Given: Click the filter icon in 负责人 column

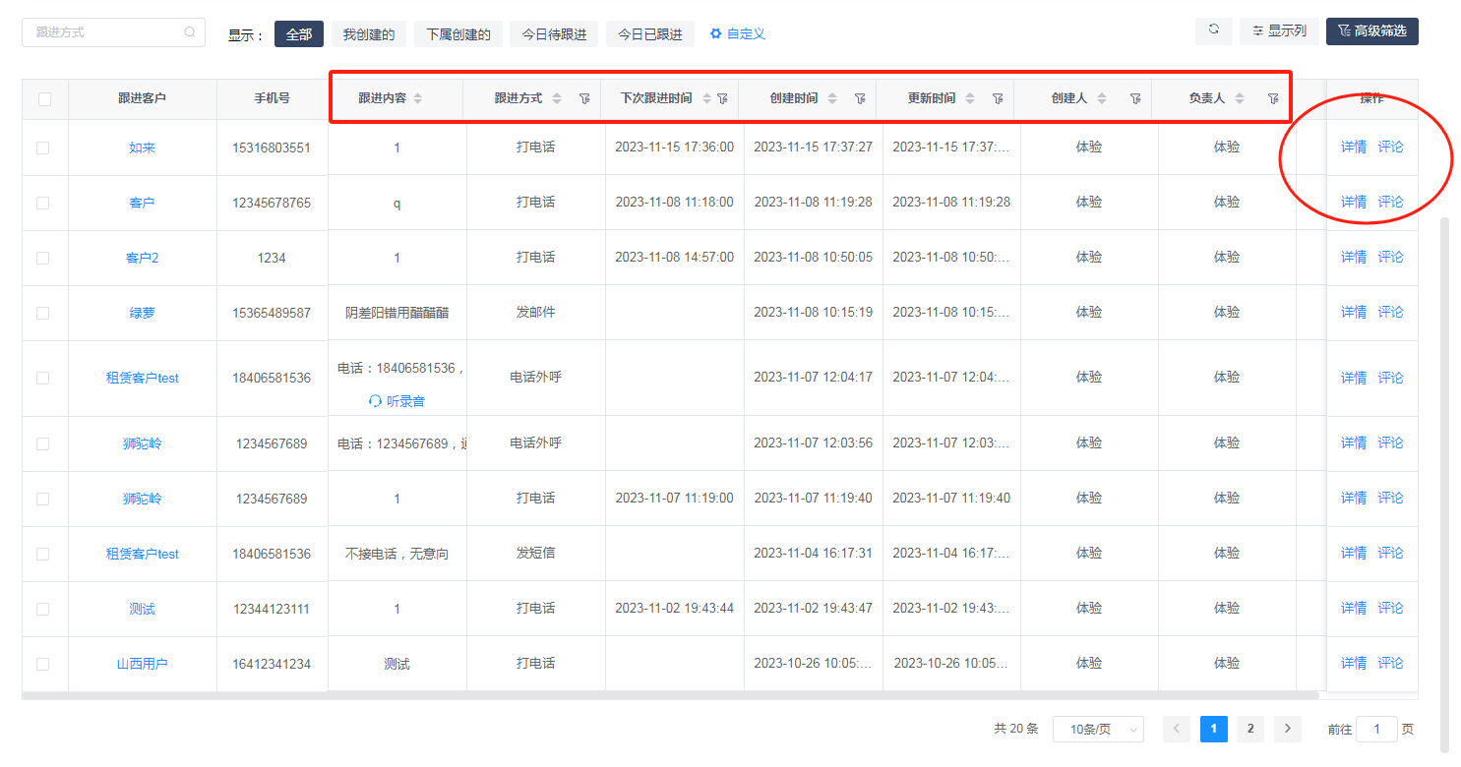Looking at the screenshot, I should 1273,98.
